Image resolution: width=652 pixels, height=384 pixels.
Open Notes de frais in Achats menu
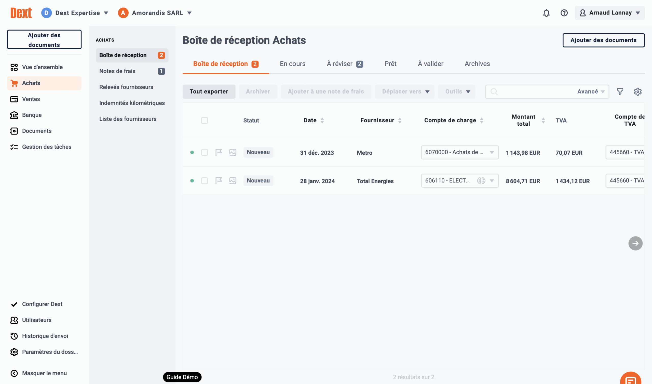[x=132, y=71]
